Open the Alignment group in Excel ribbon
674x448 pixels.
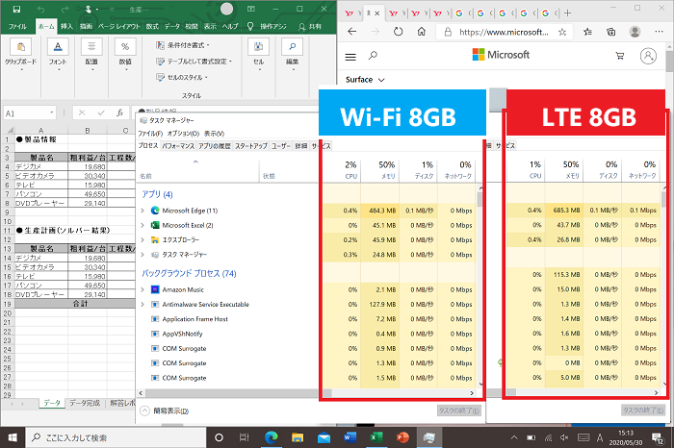[91, 55]
